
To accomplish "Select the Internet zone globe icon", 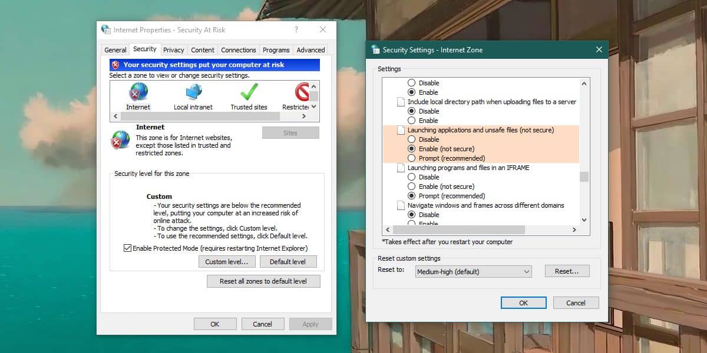I will [138, 92].
